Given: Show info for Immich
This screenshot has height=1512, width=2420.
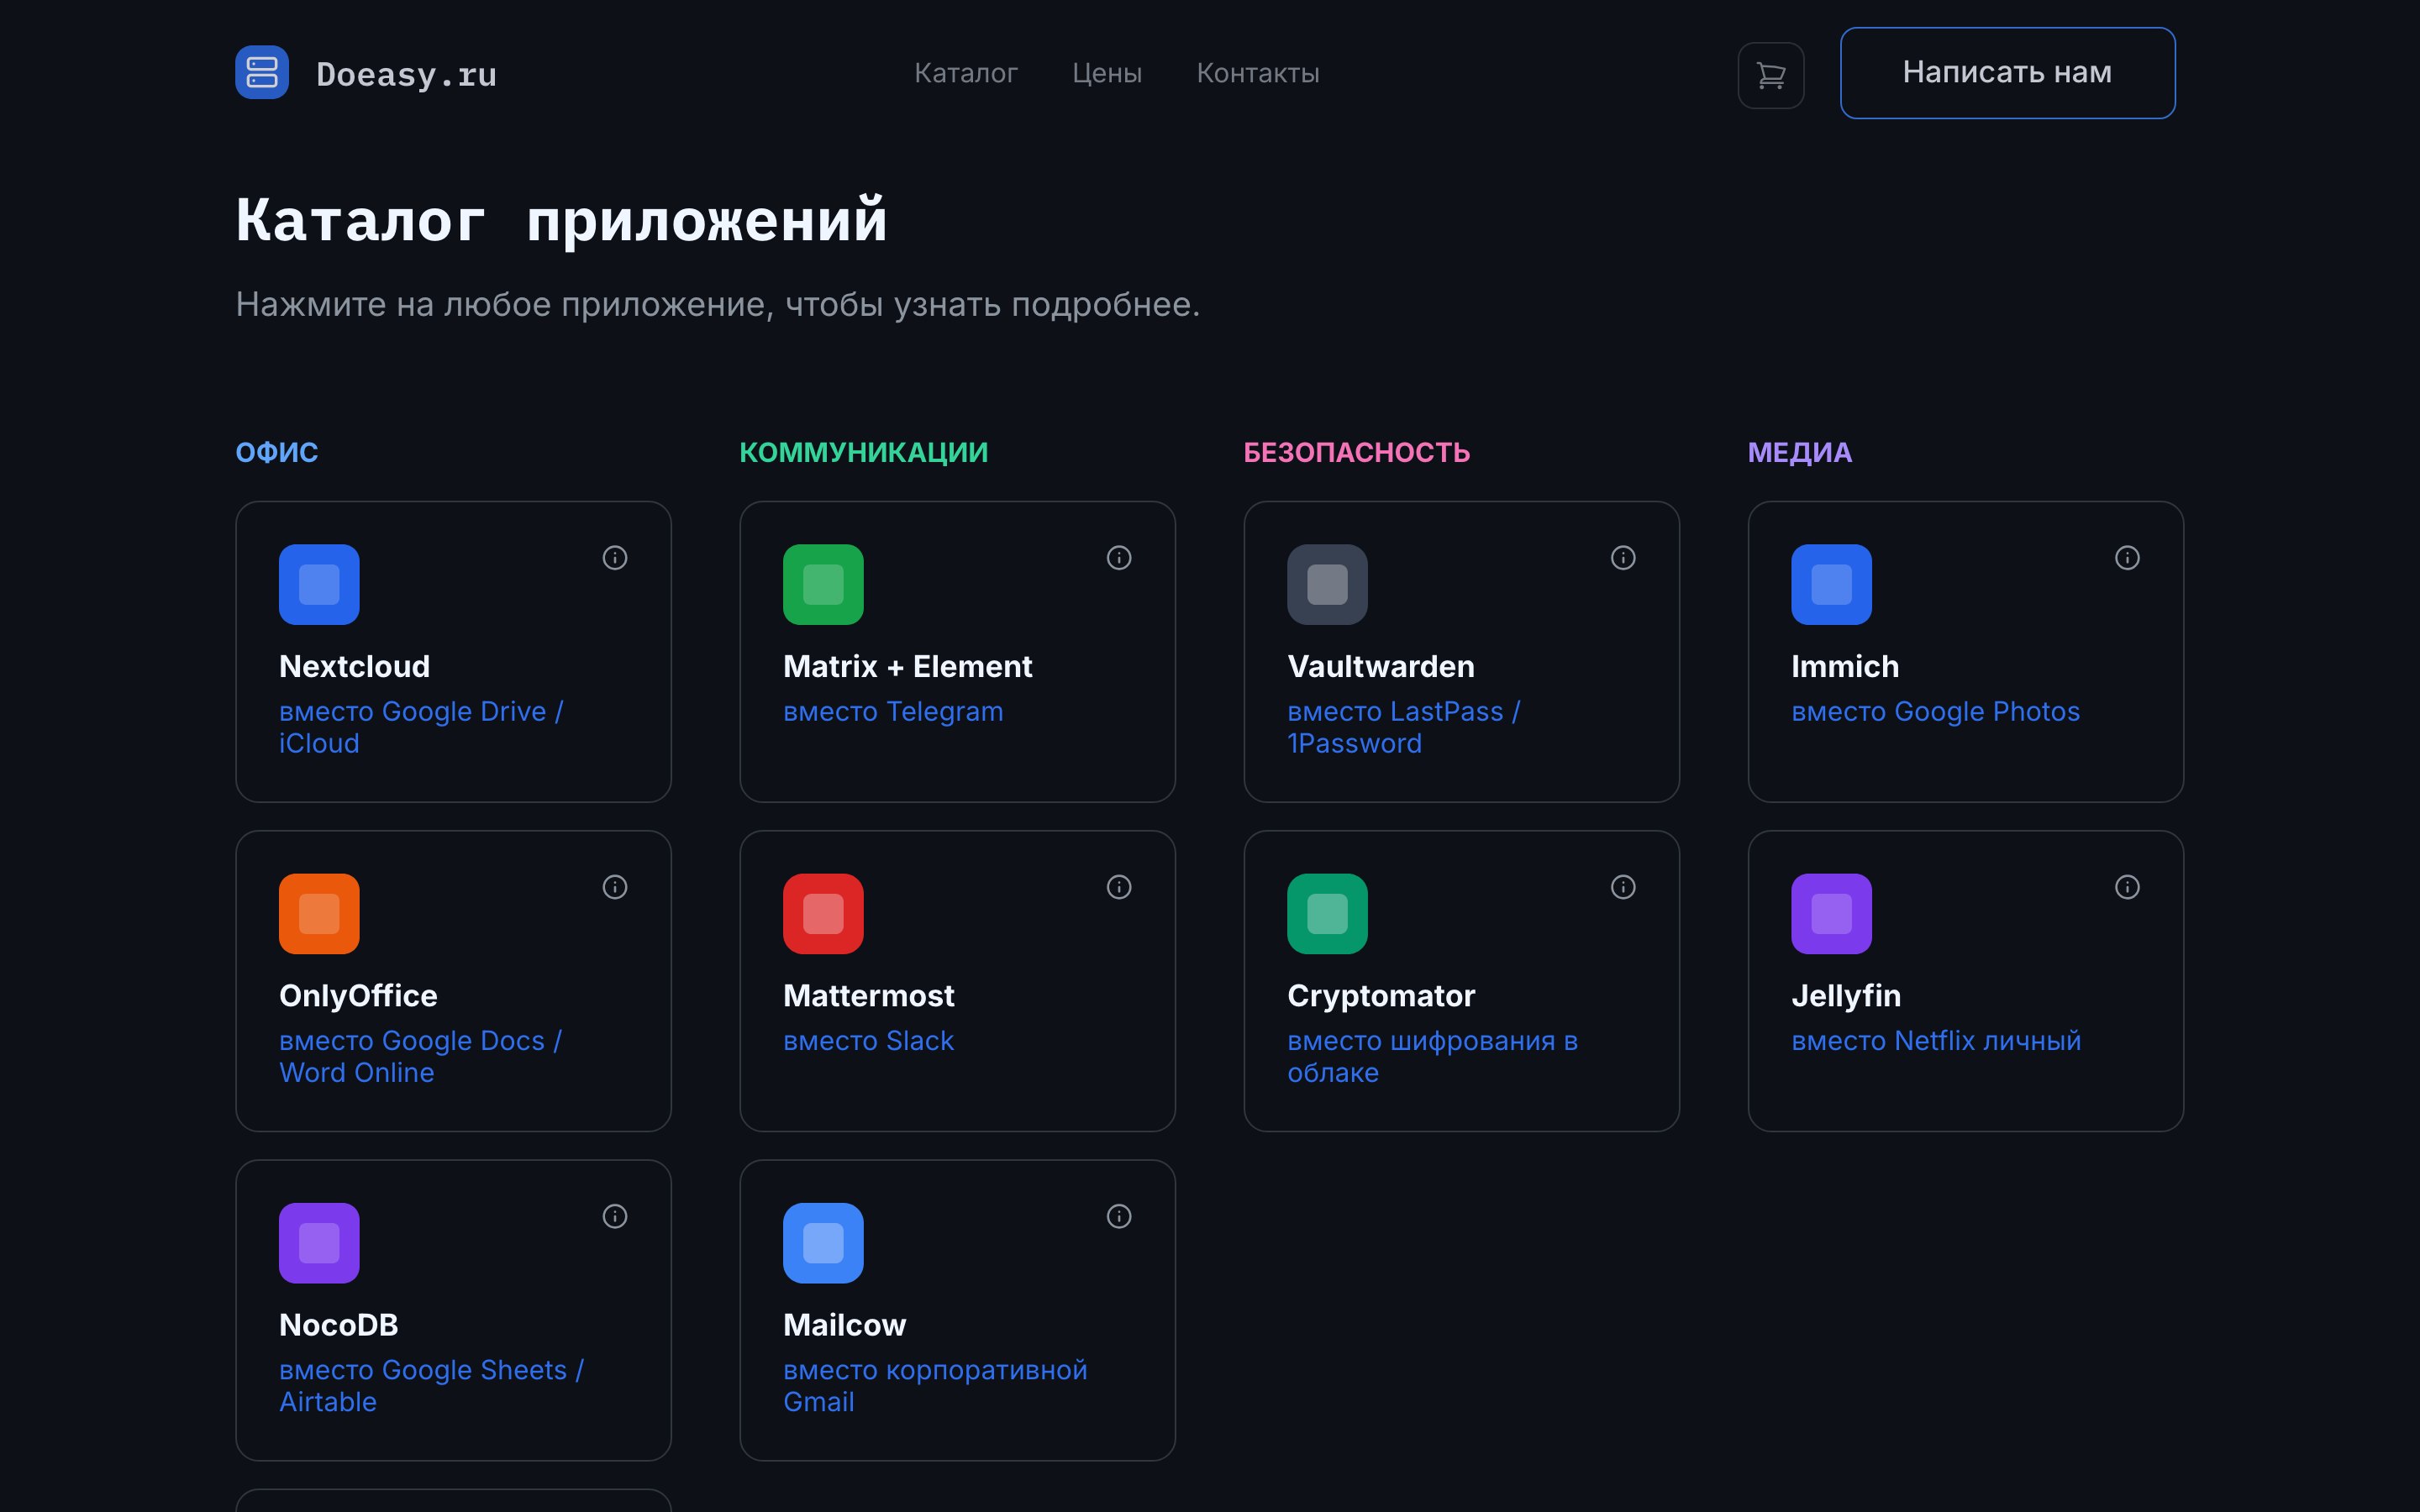Looking at the screenshot, I should 2127,558.
